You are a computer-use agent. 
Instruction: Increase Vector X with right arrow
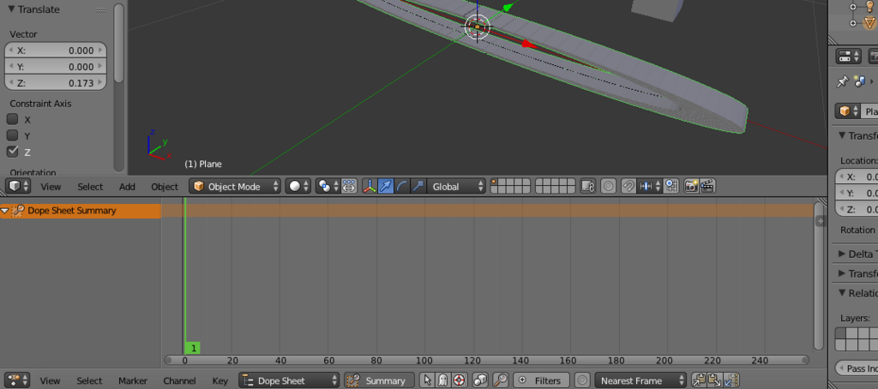click(x=101, y=51)
